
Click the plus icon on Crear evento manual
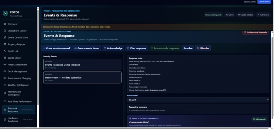(44, 48)
